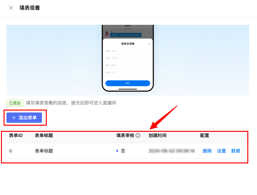257x195 pixels.
Task: Click the 表单标题 column header
Action: pyautogui.click(x=44, y=135)
